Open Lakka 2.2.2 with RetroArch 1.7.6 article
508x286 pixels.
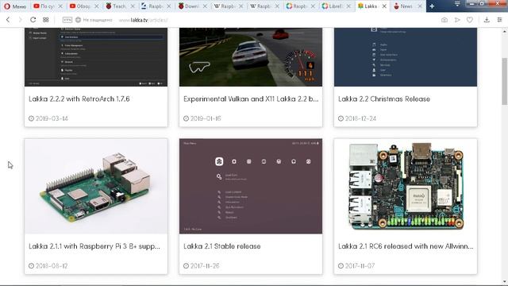click(x=79, y=99)
